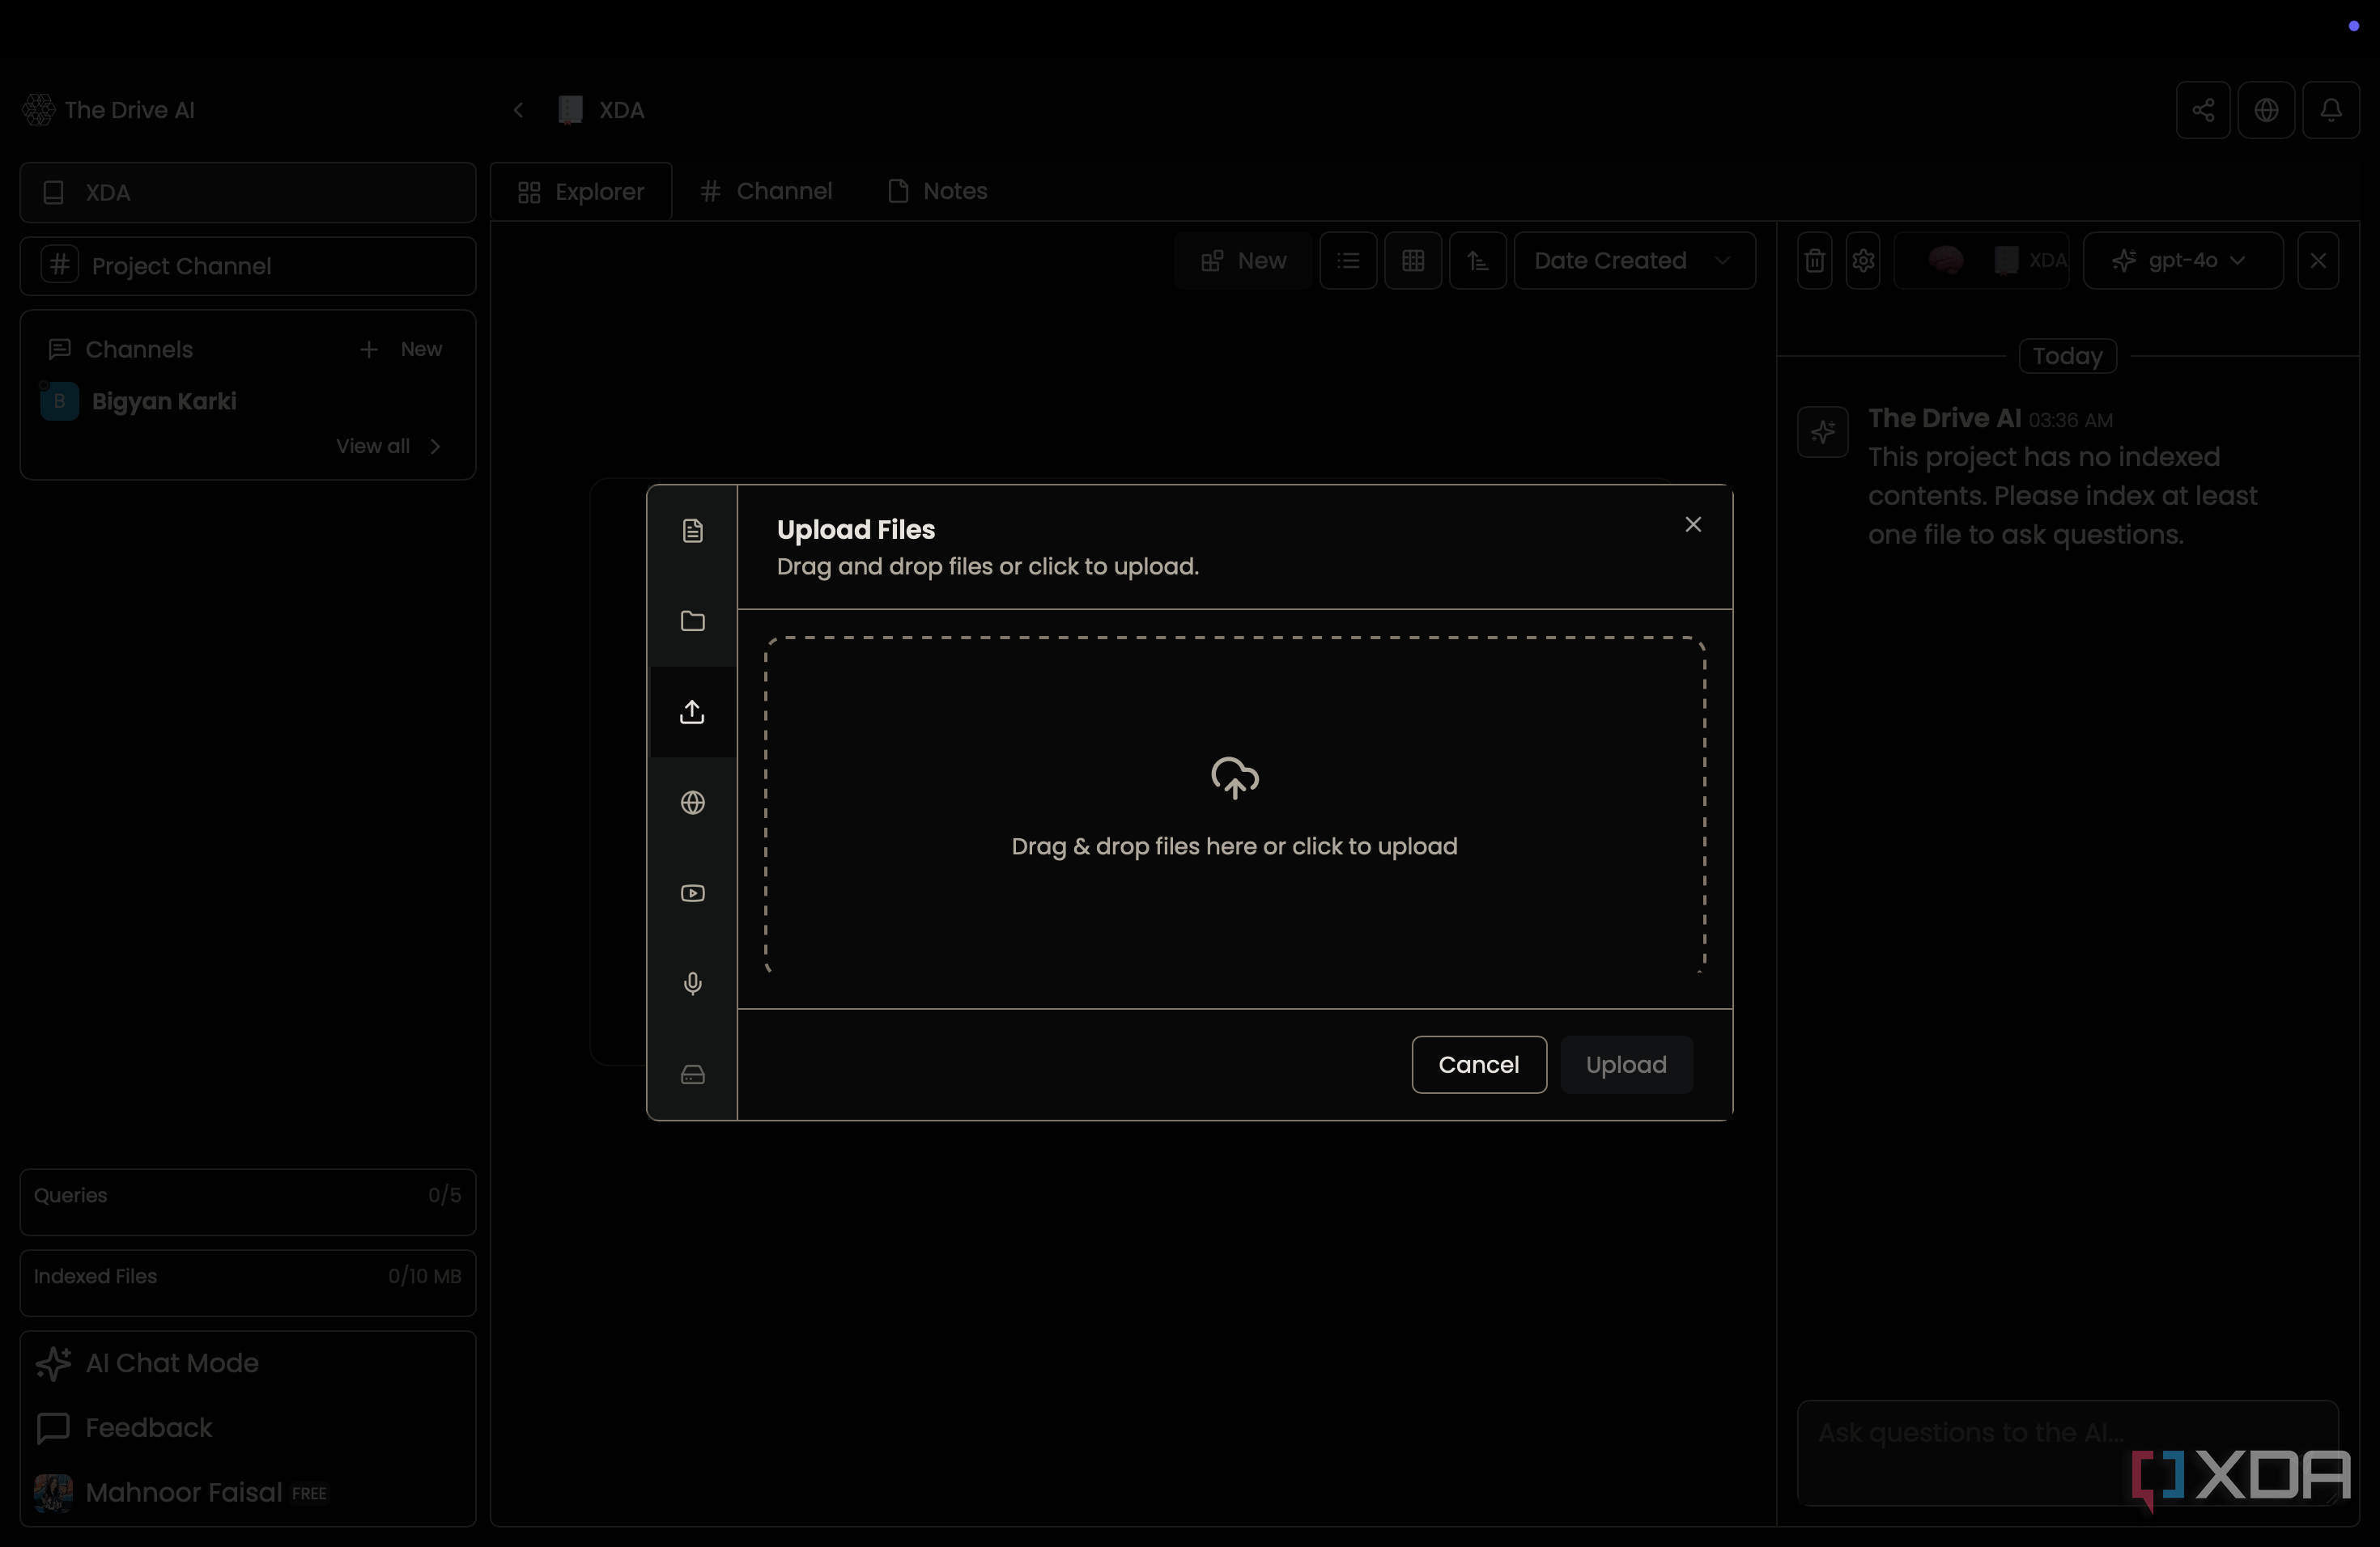Add a New channel
Screen dimensions: 2380x1547
pos(401,350)
